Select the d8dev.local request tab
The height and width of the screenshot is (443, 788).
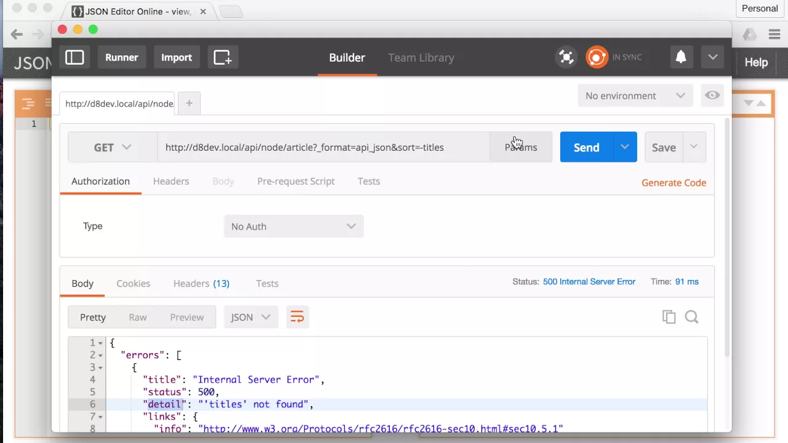coord(117,103)
